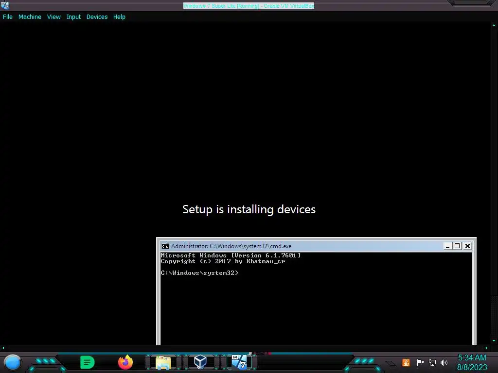Click the horizontal scrollbar right arrow
498x373 pixels.
pos(486,348)
